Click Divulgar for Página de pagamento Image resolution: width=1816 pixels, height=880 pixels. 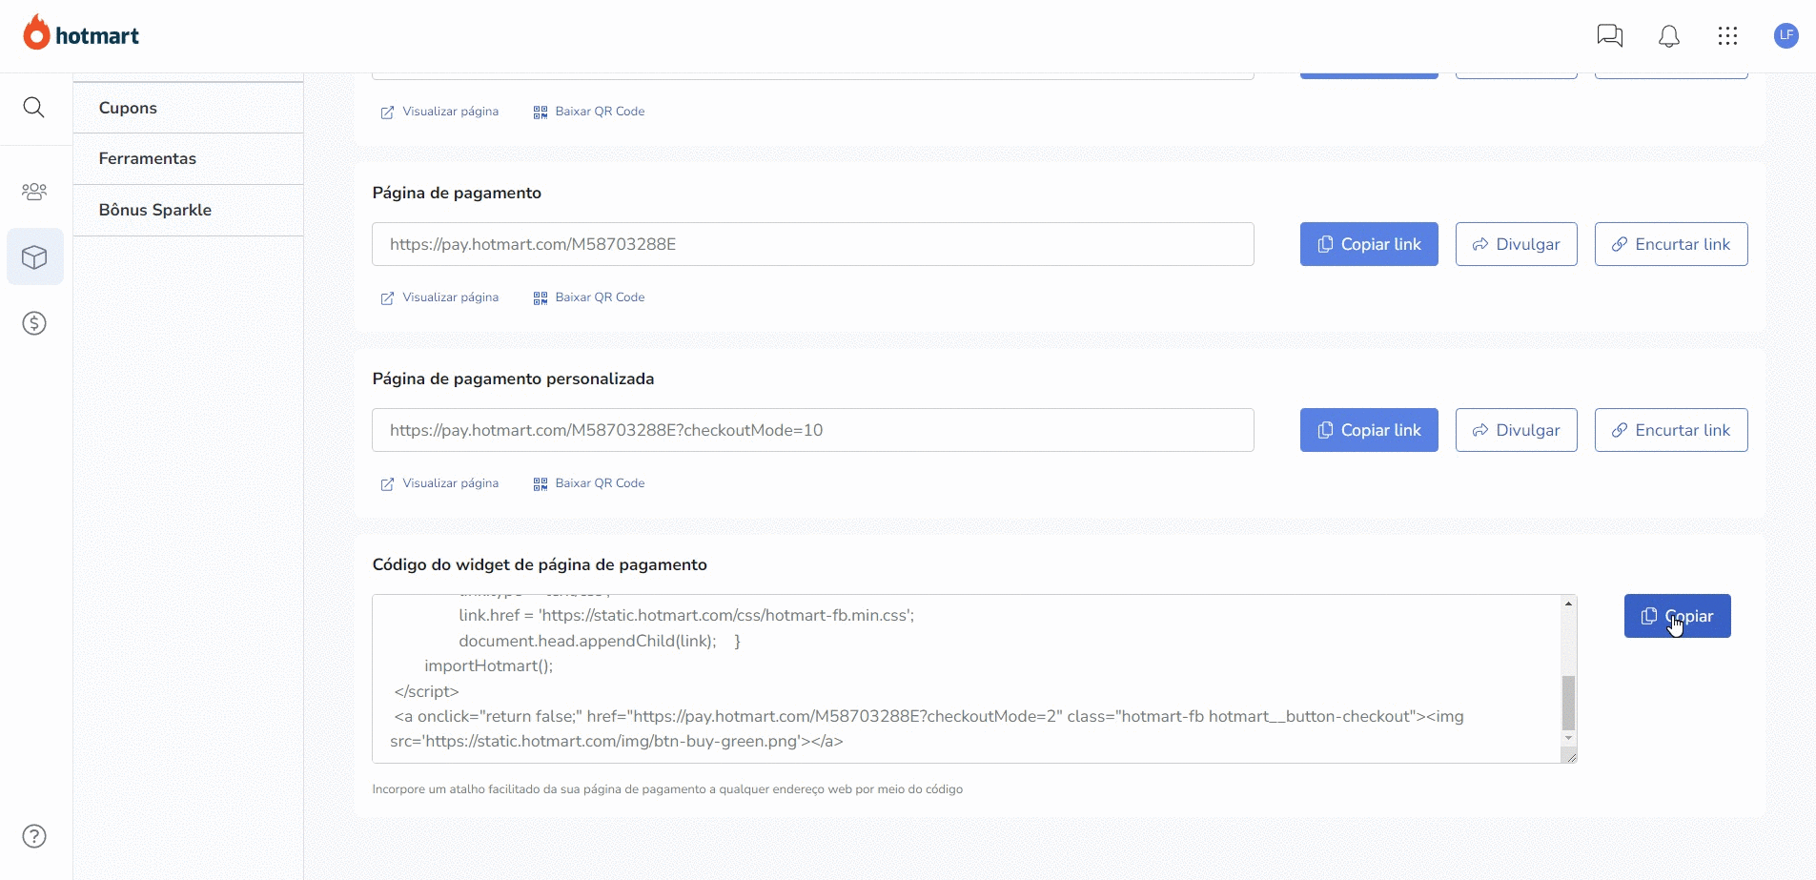coord(1516,244)
